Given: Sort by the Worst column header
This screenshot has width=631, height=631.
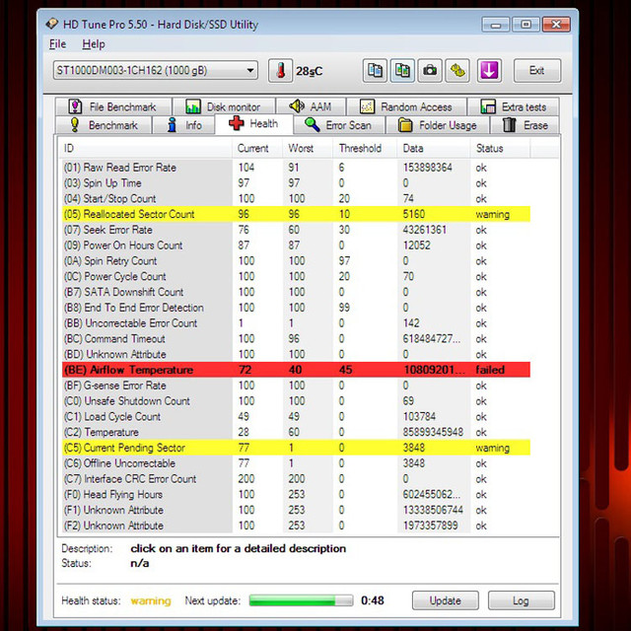Looking at the screenshot, I should point(308,148).
